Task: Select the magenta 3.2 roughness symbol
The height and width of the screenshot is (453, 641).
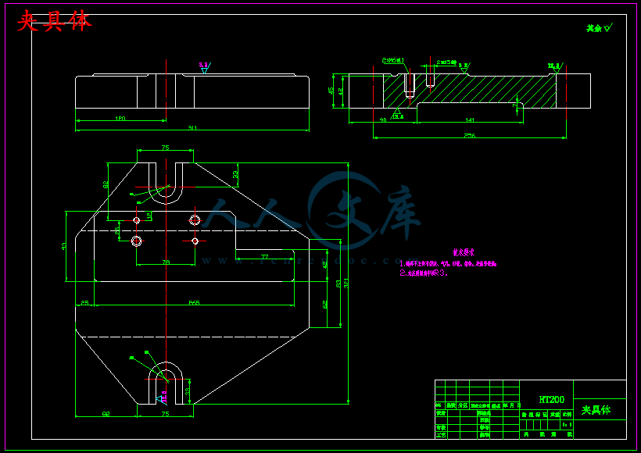Action: [x=204, y=66]
